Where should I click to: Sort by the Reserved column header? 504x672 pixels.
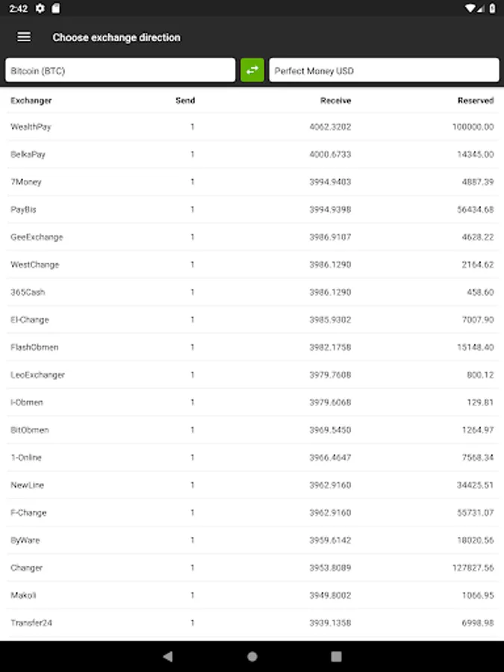476,100
